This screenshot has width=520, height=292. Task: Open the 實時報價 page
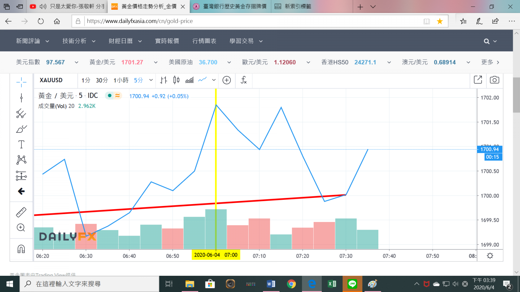tap(167, 41)
